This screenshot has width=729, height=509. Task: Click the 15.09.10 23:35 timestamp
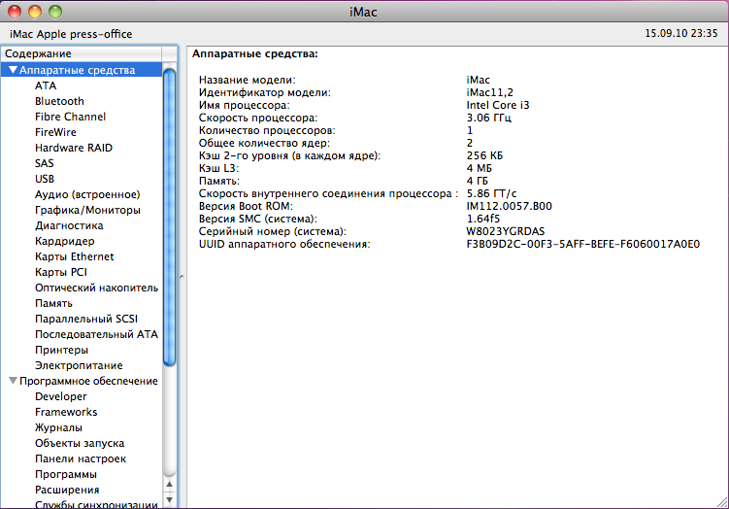681,33
